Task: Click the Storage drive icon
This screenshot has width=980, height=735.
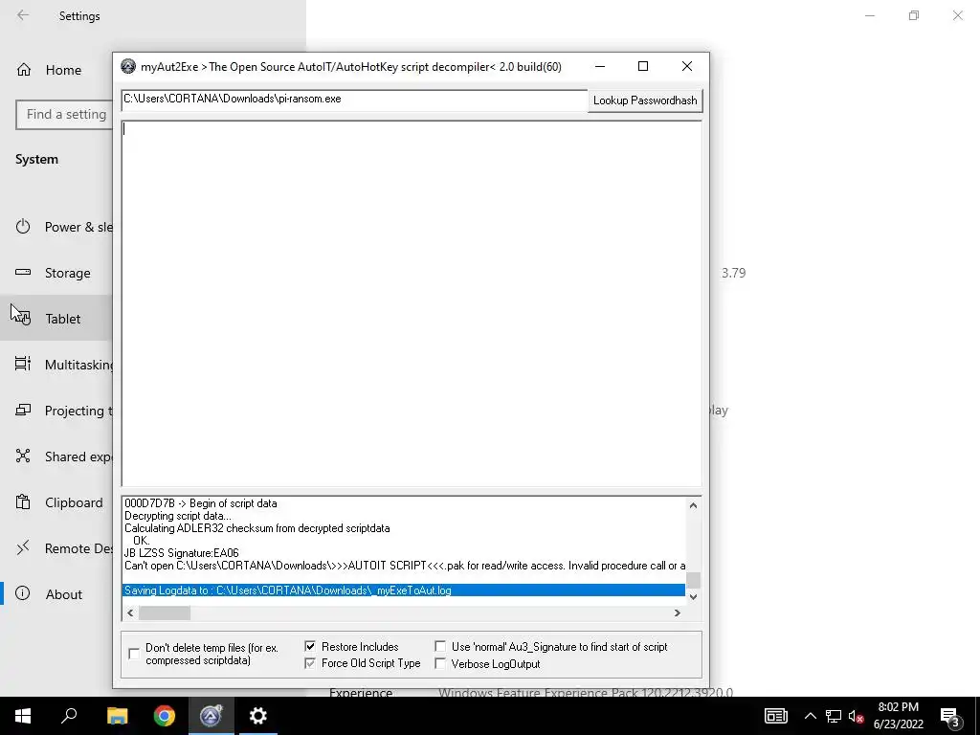Action: pos(23,272)
